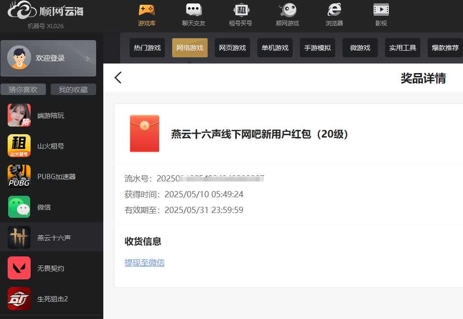
Task: Switch to the 爆款推荐 tab
Action: pyautogui.click(x=445, y=48)
